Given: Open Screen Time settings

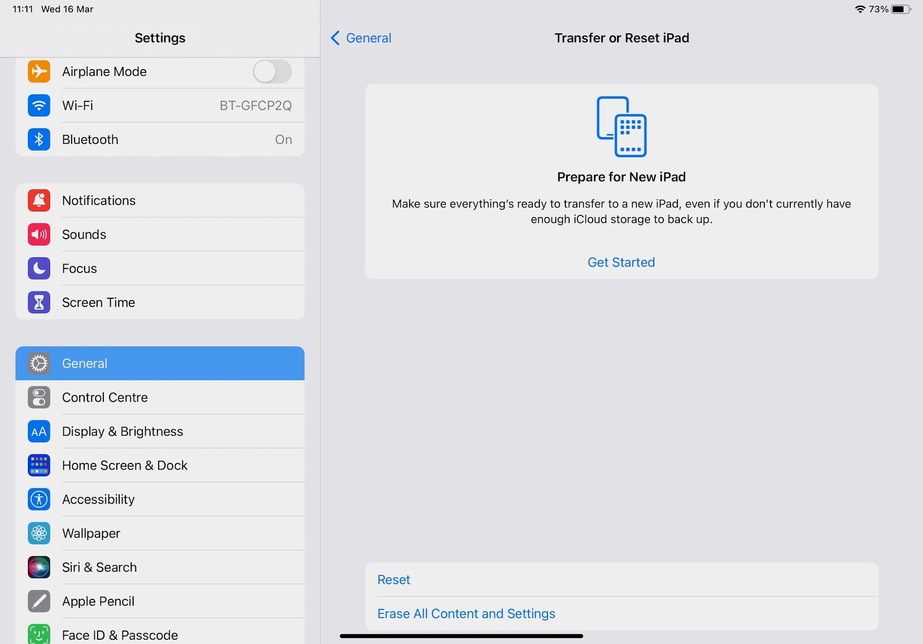Looking at the screenshot, I should click(x=160, y=303).
